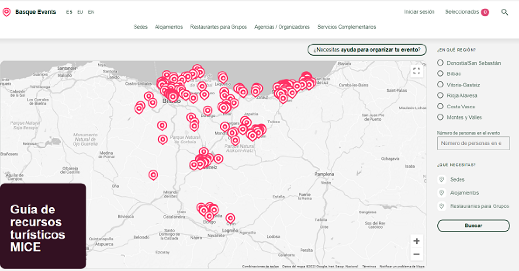The image size is (519, 271).
Task: Select Montes y Valles region
Action: pyautogui.click(x=440, y=117)
